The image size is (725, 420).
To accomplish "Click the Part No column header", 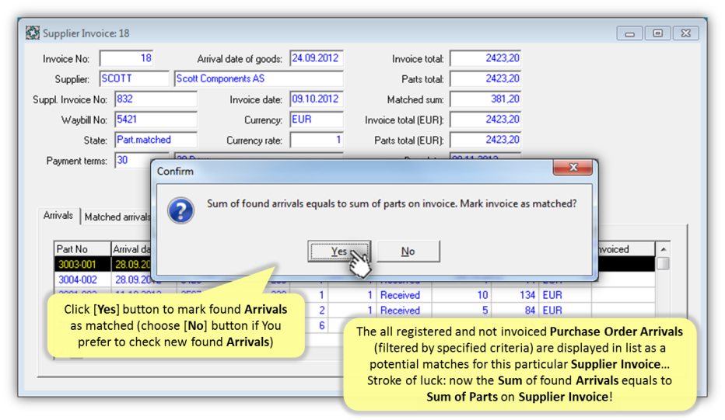I will click(x=82, y=249).
